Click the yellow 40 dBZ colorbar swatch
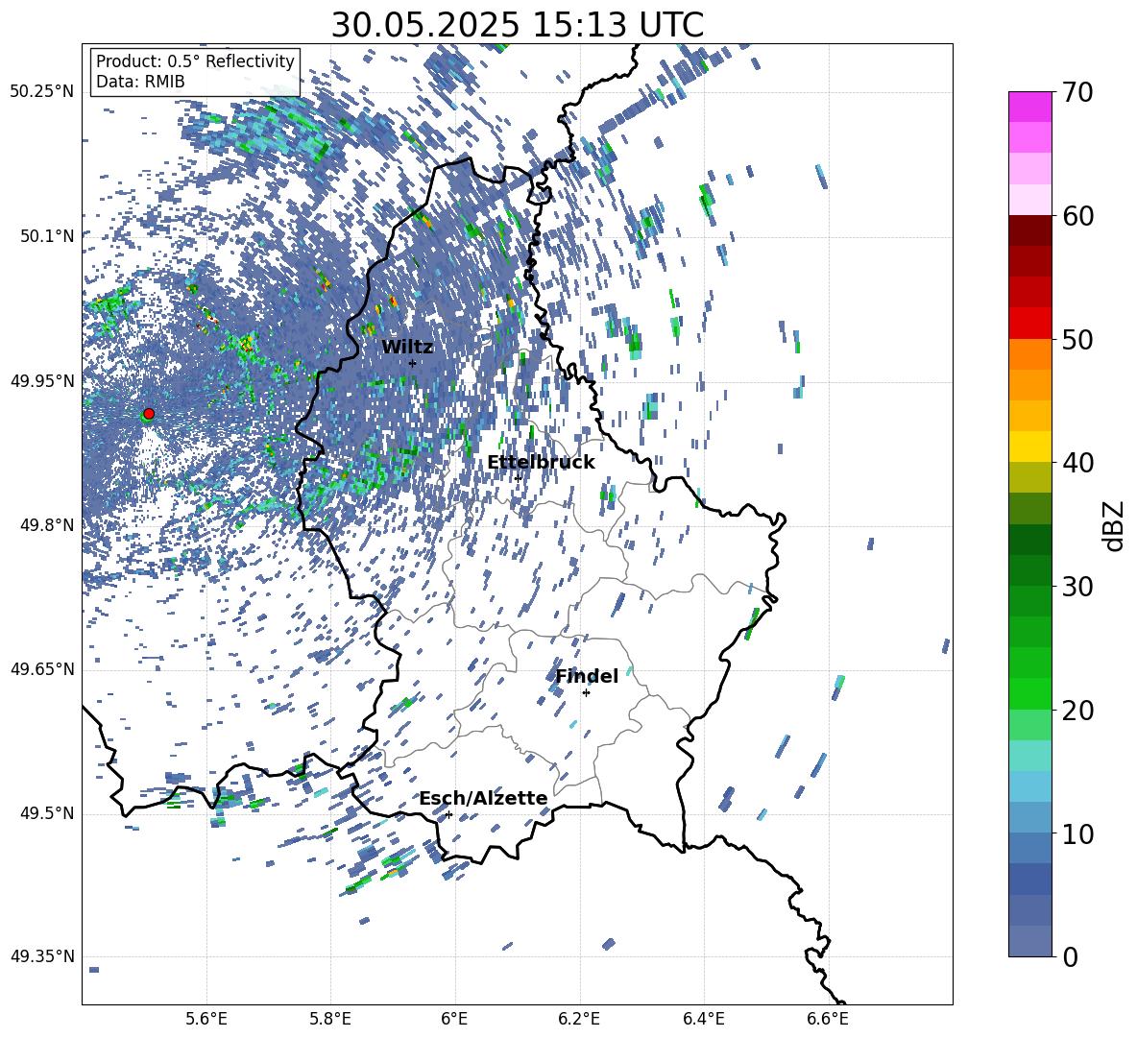1137x1038 pixels. pos(1030,447)
